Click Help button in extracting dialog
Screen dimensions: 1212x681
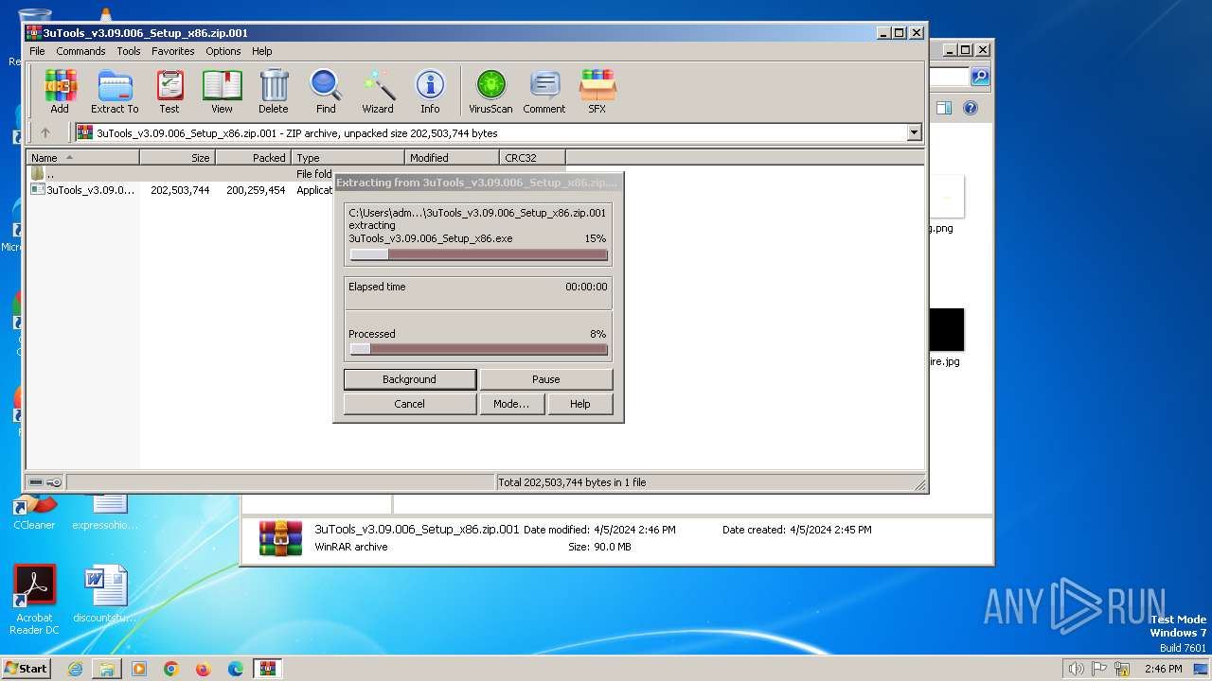(580, 404)
